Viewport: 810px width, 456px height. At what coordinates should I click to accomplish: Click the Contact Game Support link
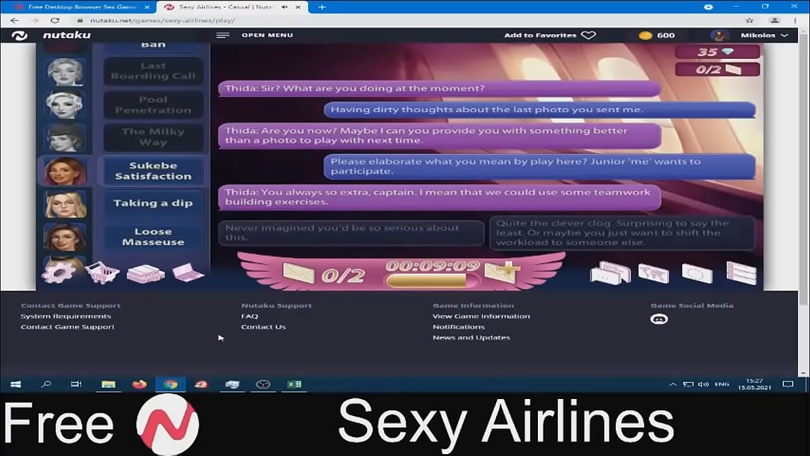coord(68,327)
